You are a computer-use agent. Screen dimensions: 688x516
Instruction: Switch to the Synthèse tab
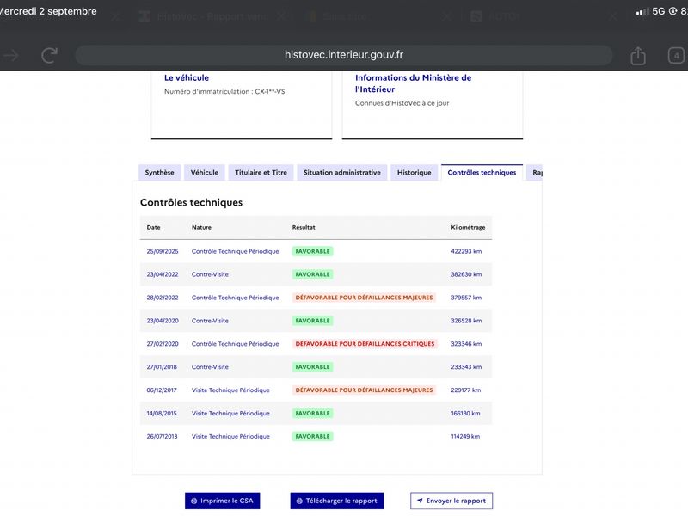[159, 173]
